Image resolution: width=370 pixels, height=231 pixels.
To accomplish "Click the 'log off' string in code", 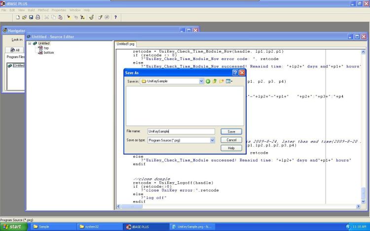I will (155, 198).
